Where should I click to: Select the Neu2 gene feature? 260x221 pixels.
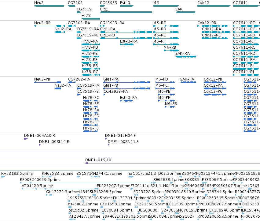click(x=49, y=6)
